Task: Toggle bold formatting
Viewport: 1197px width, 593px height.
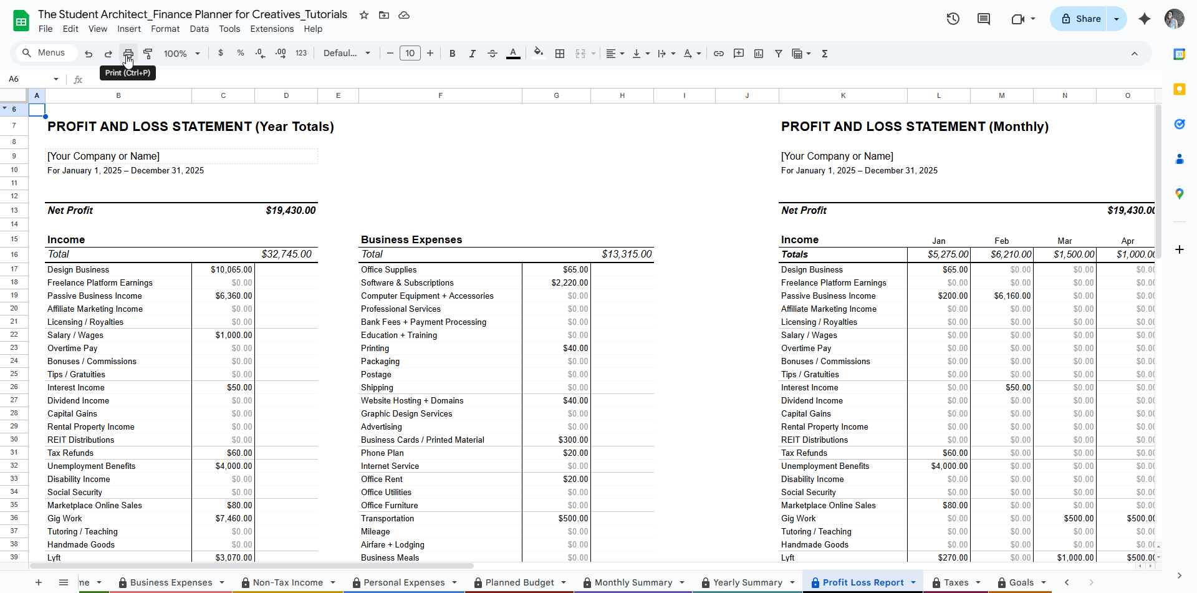Action: click(x=453, y=54)
